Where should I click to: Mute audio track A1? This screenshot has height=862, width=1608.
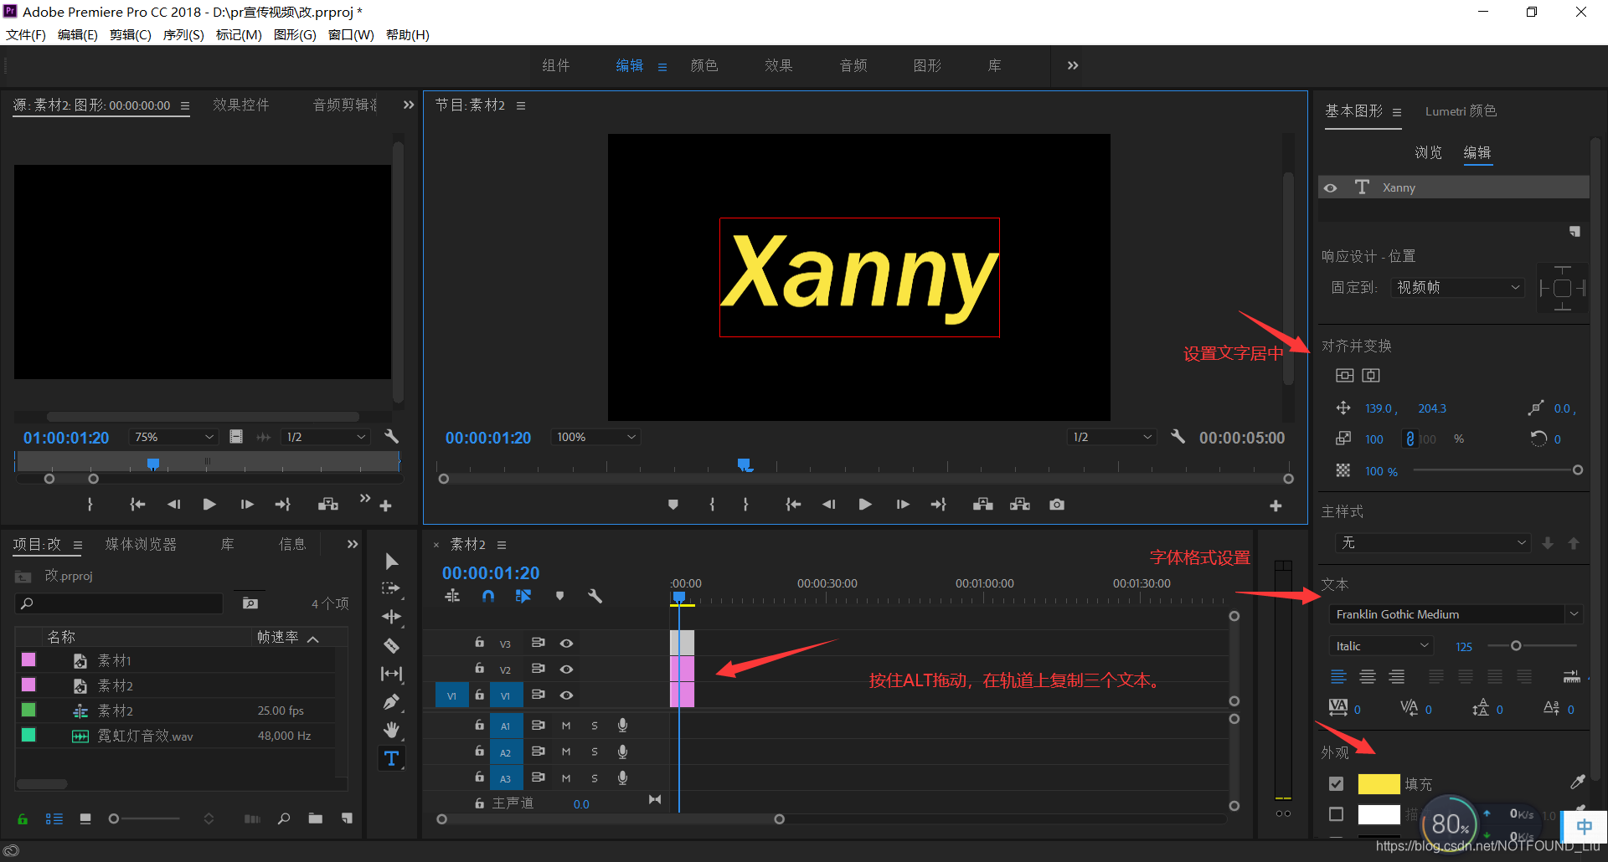(x=566, y=726)
